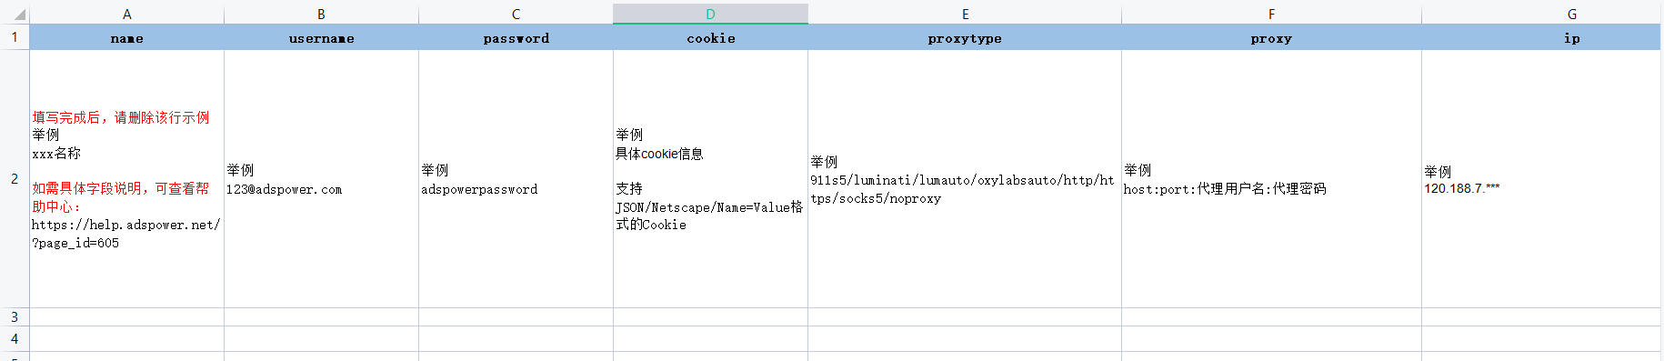The height and width of the screenshot is (361, 1664).
Task: Select cell with 123@adspower.com example
Action: pos(321,179)
